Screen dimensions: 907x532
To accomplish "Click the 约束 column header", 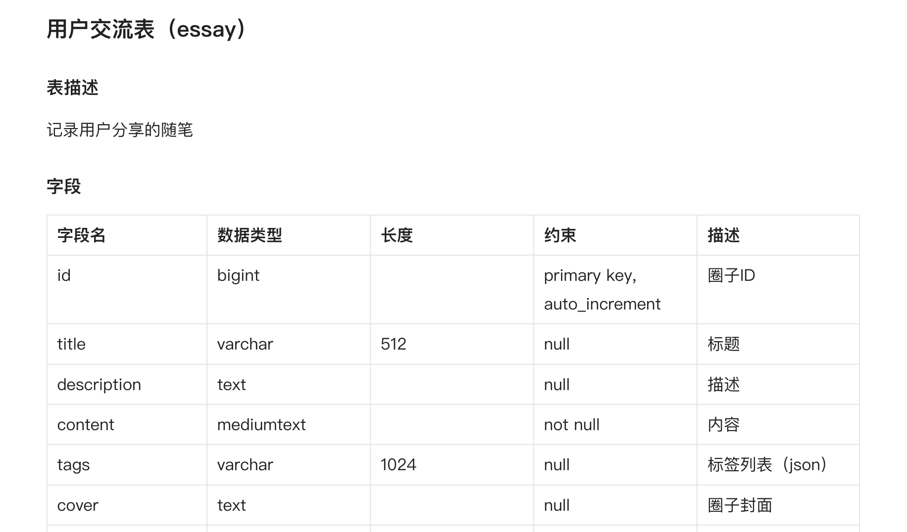I will 560,235.
